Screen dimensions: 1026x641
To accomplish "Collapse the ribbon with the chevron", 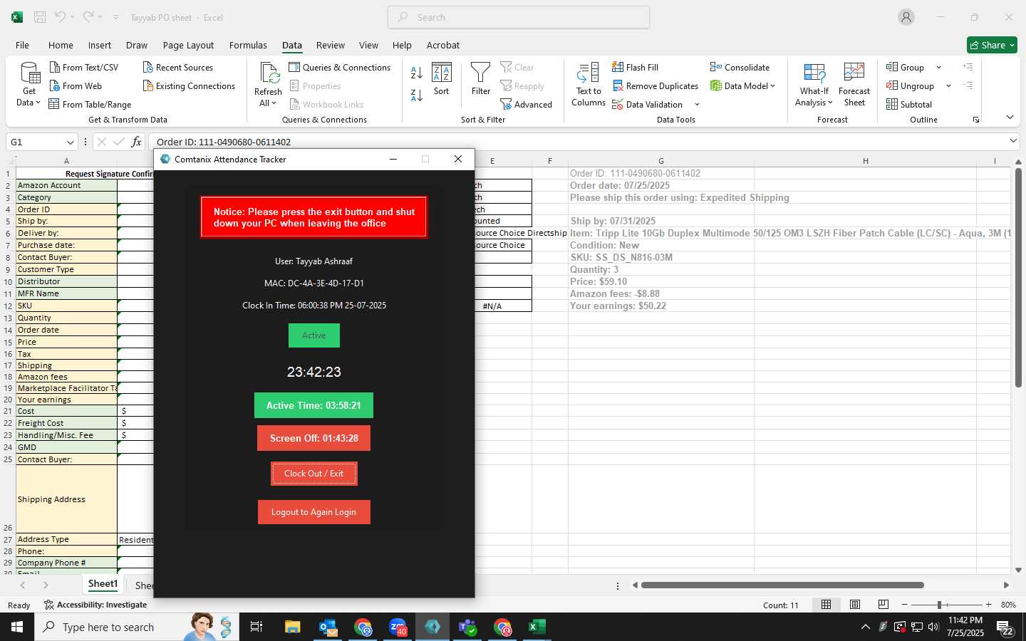I will pyautogui.click(x=1010, y=118).
